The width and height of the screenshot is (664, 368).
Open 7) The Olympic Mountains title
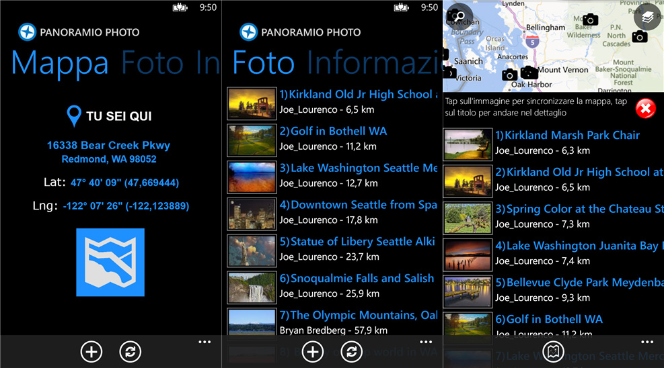(x=359, y=315)
